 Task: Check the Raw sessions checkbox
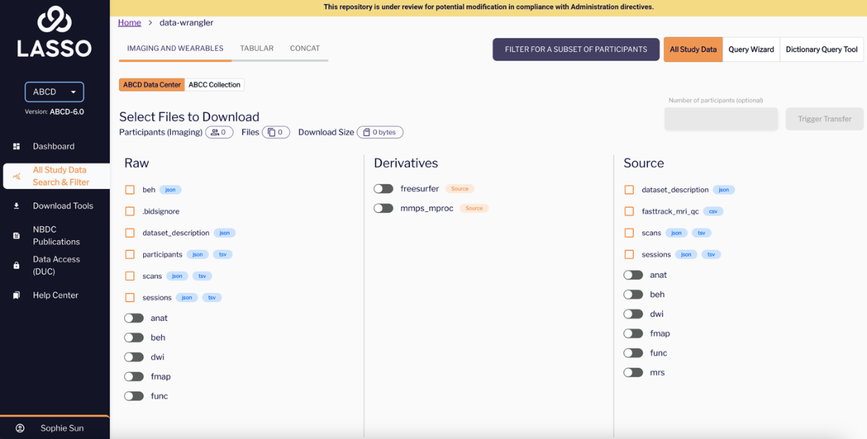click(x=130, y=297)
